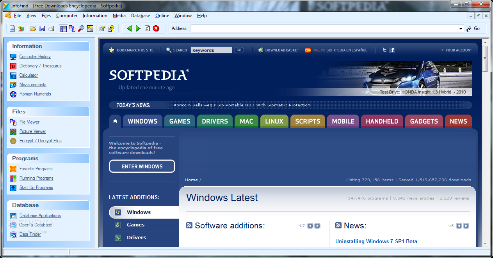This screenshot has height=258, width=493.
Task: Click the Address input field
Action: pyautogui.click(x=324, y=28)
